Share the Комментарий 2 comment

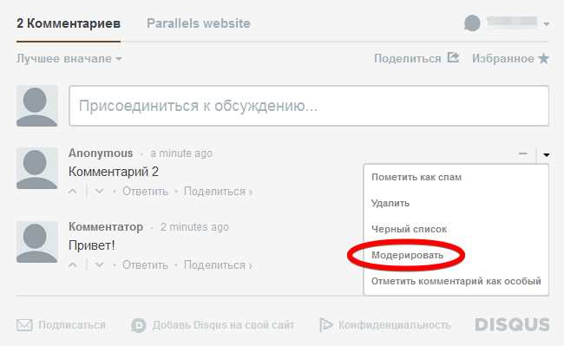coord(218,191)
